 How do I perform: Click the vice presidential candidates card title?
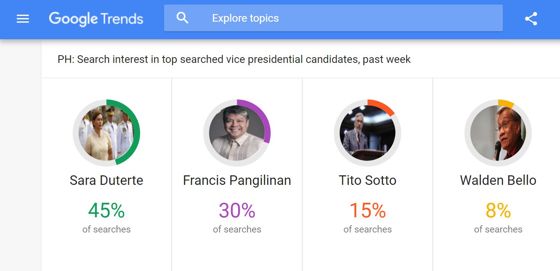coord(234,59)
